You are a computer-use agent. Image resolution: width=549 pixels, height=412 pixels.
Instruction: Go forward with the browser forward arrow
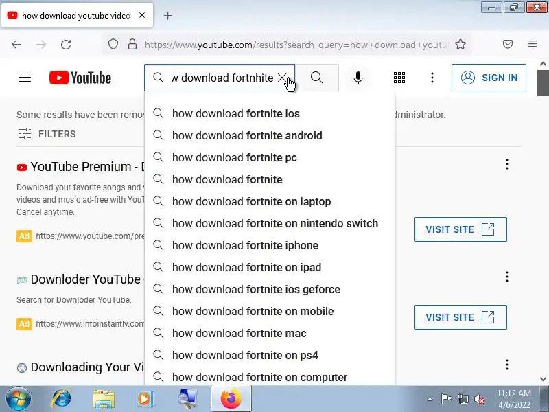pos(41,45)
